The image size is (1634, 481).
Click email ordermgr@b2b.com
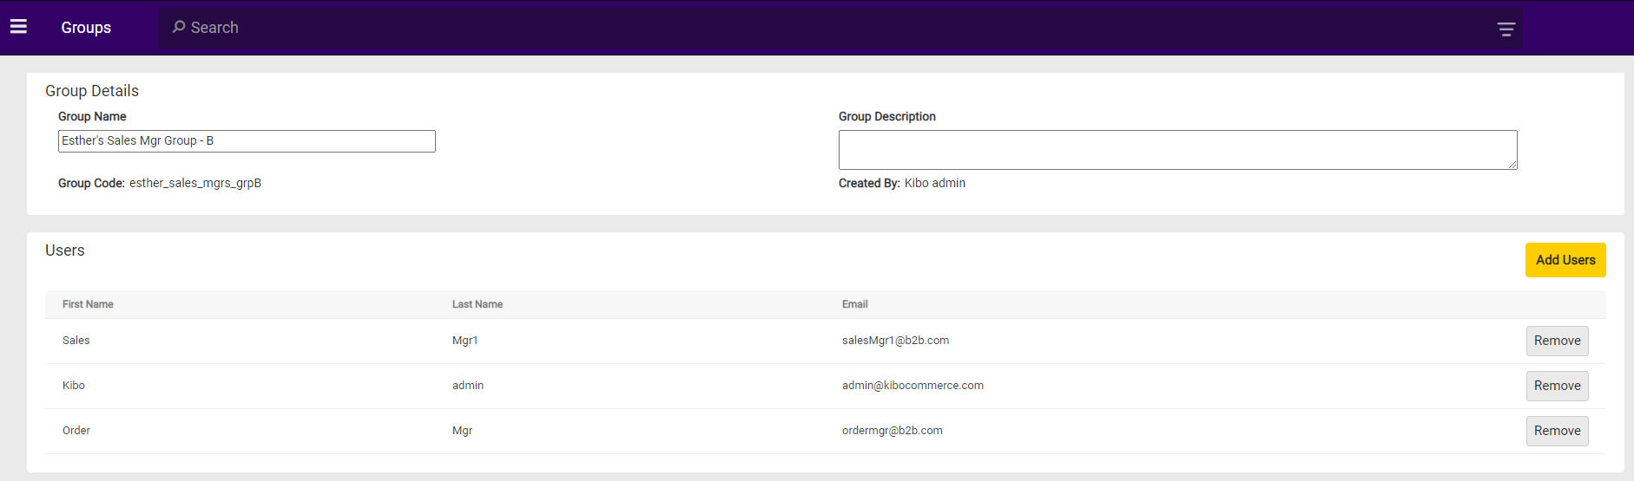(893, 431)
